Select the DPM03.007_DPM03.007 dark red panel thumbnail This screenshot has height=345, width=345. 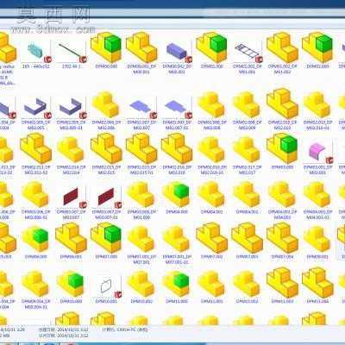(71, 197)
